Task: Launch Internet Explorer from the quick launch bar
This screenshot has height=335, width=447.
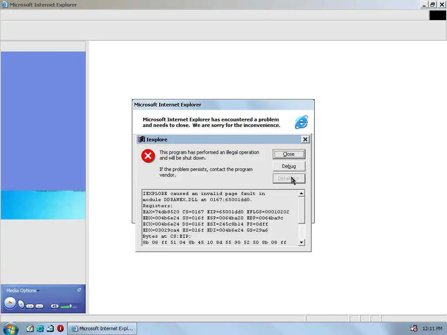Action: 40,328
